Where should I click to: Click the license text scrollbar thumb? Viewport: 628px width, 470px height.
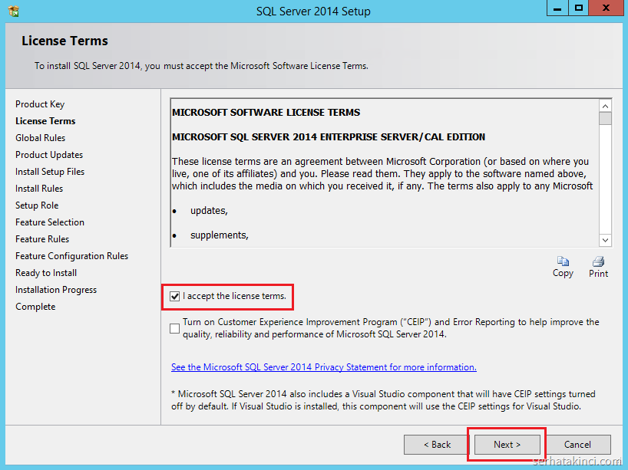[605, 118]
